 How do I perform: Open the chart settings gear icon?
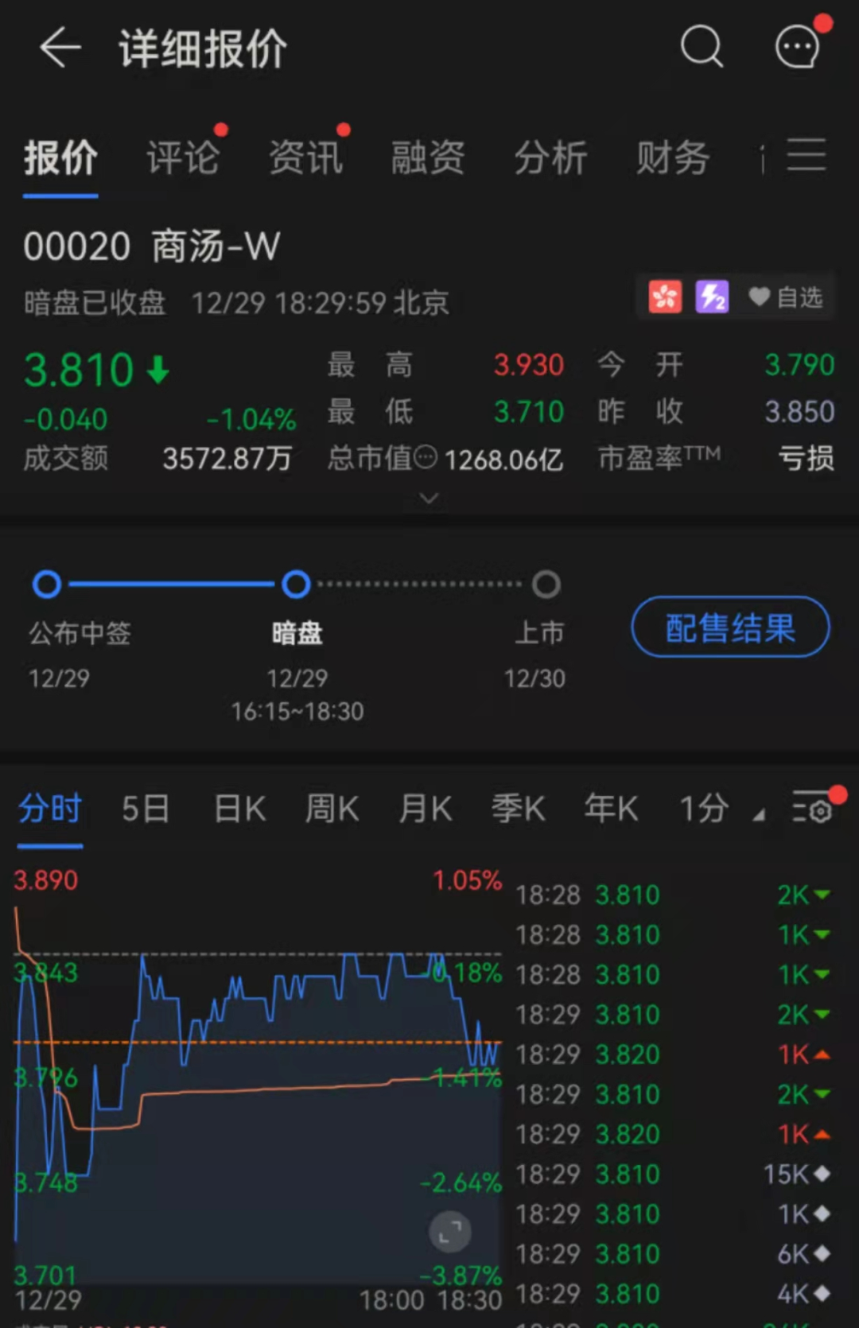[813, 808]
